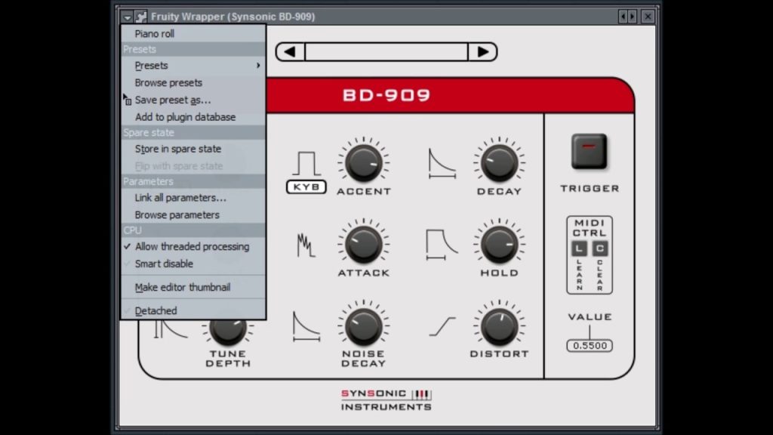Select next preset with right arrow

coord(482,52)
